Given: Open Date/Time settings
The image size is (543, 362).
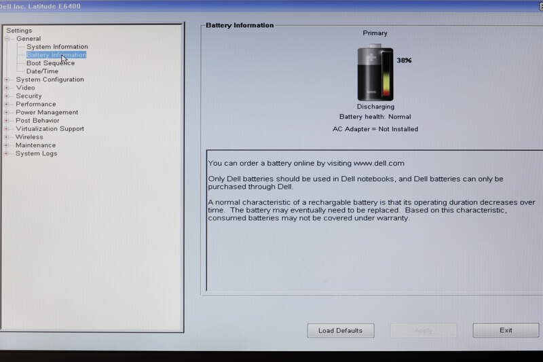Looking at the screenshot, I should pos(42,71).
